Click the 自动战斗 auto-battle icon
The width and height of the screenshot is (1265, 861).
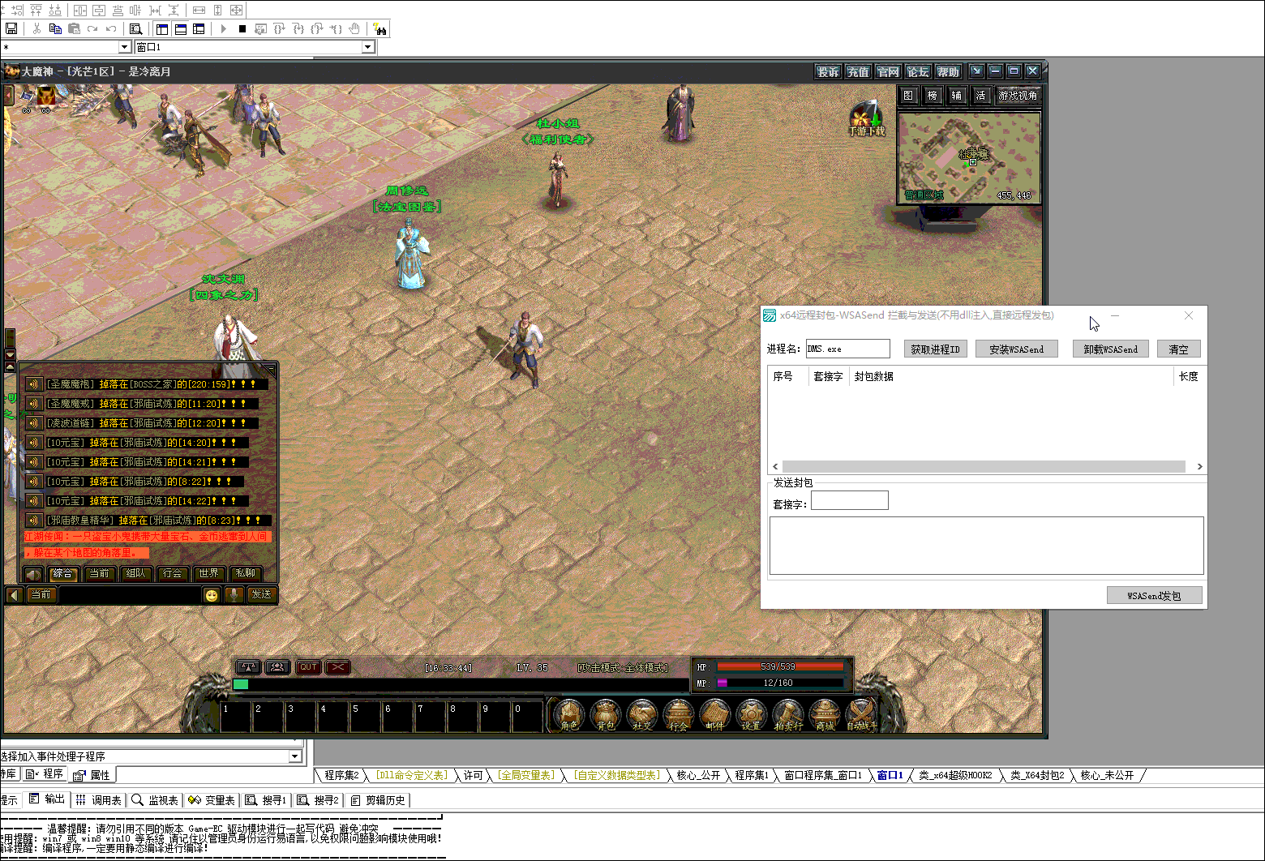[x=861, y=713]
